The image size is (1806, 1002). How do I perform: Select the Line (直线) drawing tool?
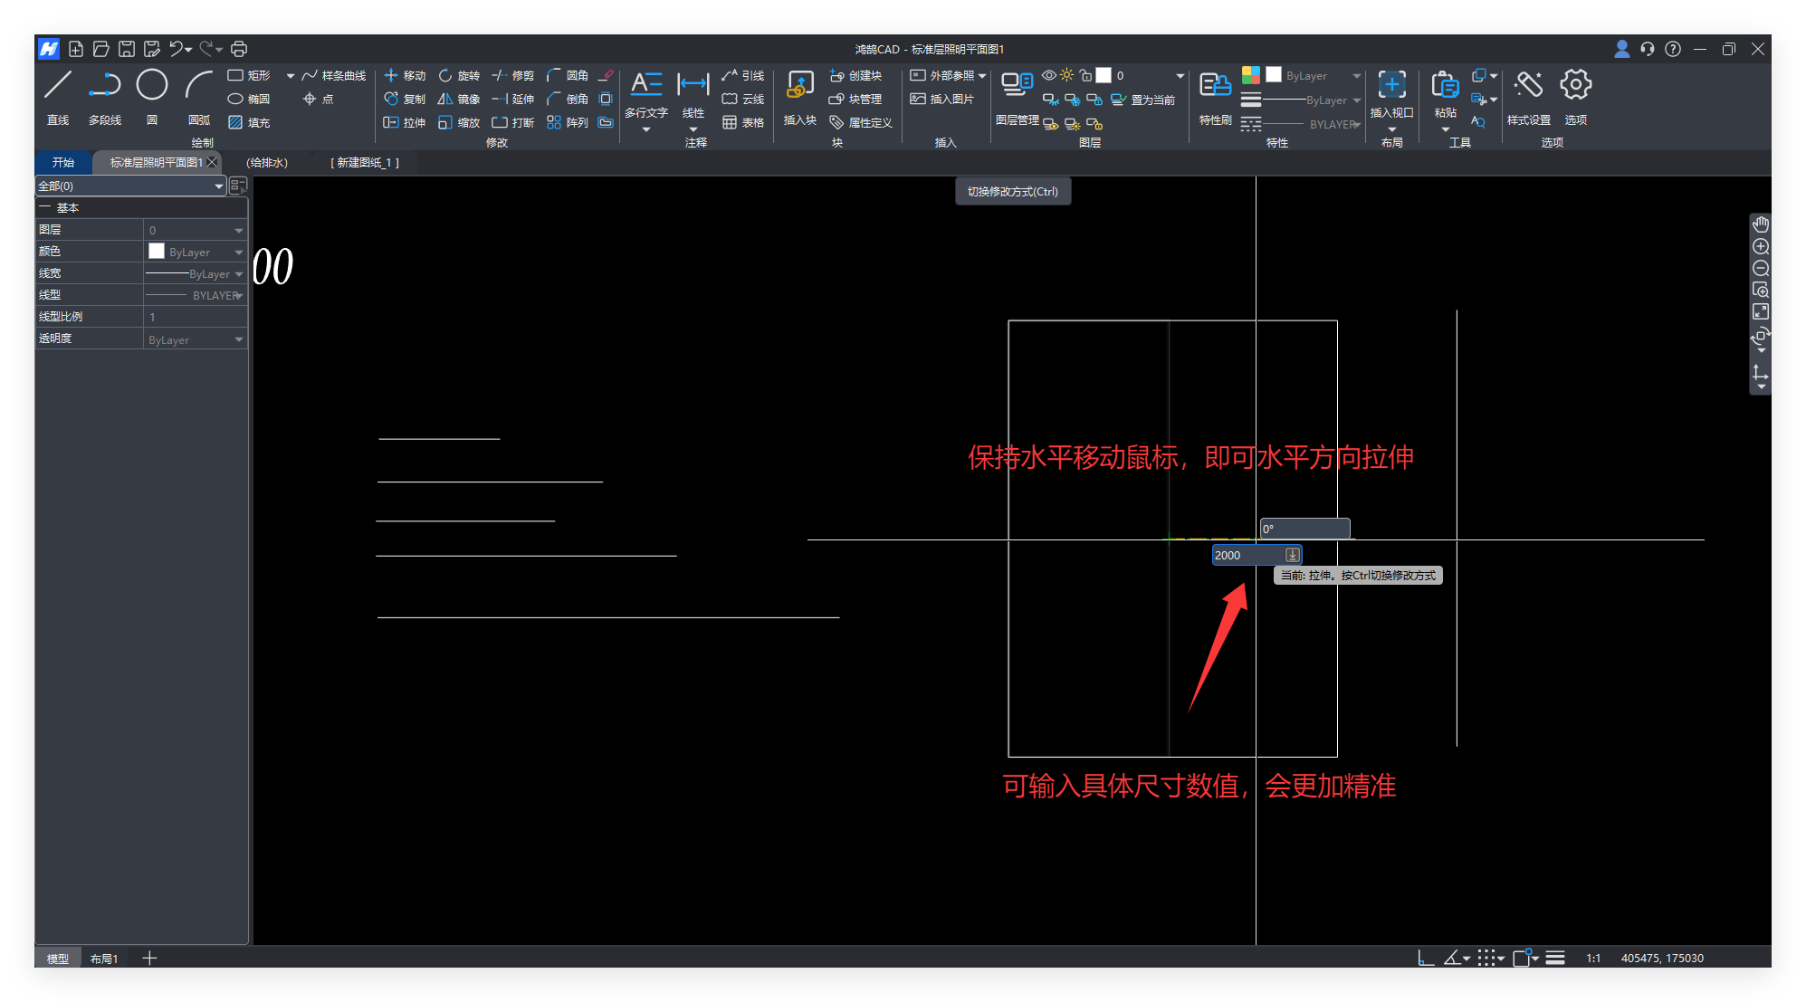coord(58,86)
